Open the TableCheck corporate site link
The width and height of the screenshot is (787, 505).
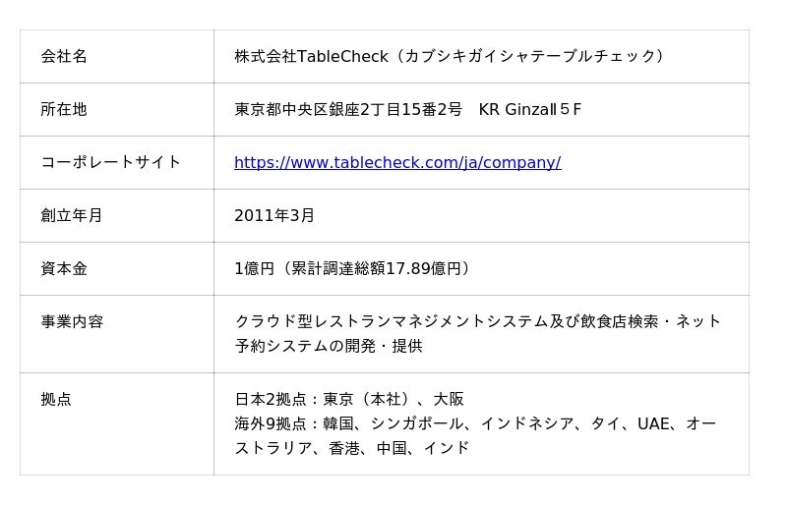click(x=396, y=162)
